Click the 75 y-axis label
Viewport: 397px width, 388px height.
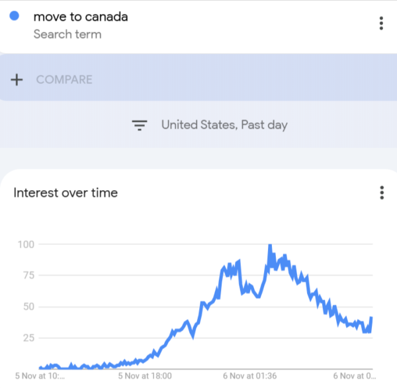point(28,275)
